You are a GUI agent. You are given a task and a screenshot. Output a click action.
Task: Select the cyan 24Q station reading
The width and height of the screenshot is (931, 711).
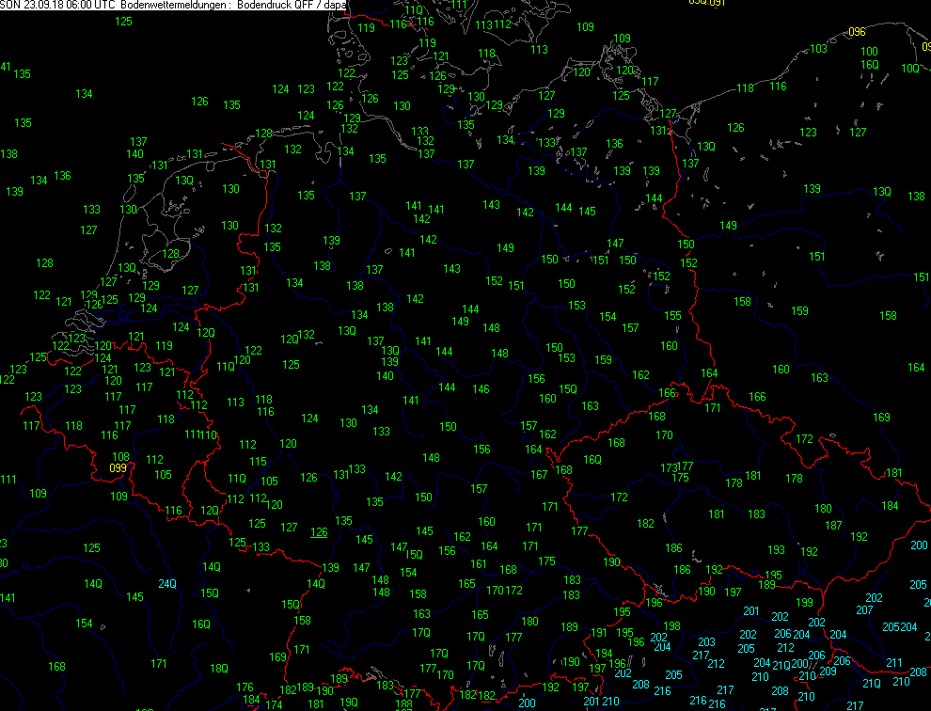tap(166, 583)
